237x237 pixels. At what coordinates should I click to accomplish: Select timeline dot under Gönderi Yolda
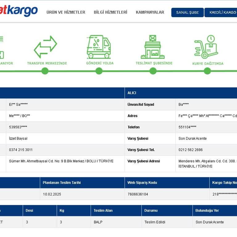click(x=99, y=71)
